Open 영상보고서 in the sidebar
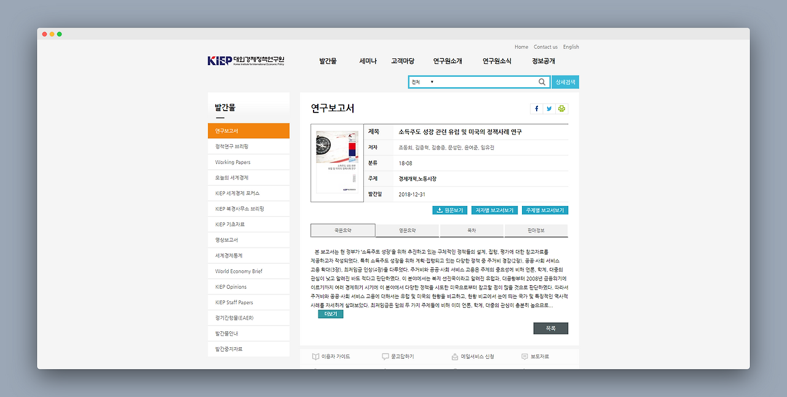The image size is (787, 397). click(x=248, y=240)
